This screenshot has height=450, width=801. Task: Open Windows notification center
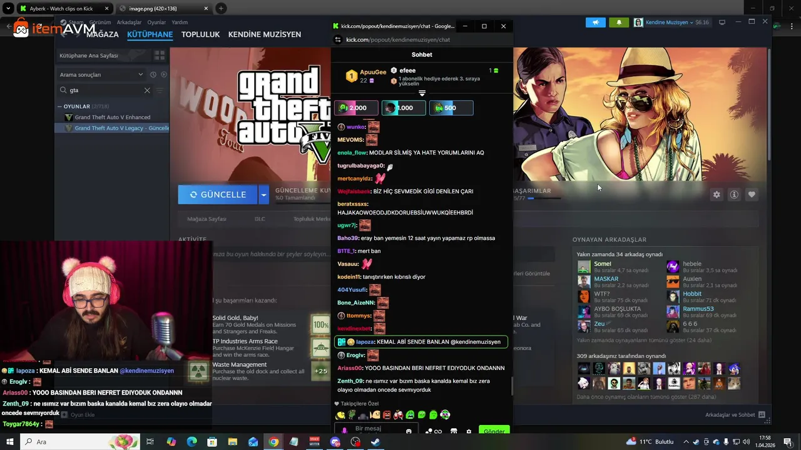tap(788, 442)
